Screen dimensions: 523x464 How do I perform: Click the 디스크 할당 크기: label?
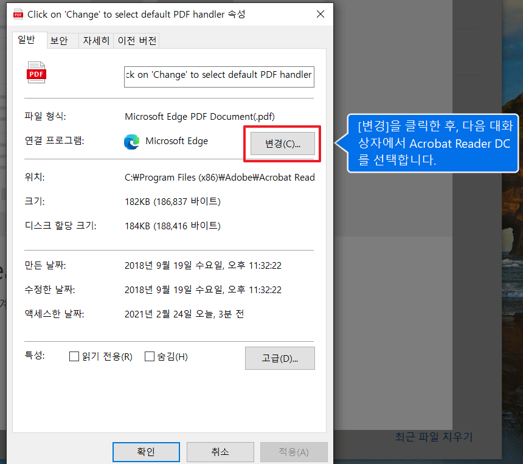click(61, 226)
